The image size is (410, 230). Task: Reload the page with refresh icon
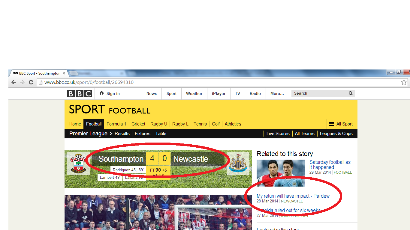point(31,82)
